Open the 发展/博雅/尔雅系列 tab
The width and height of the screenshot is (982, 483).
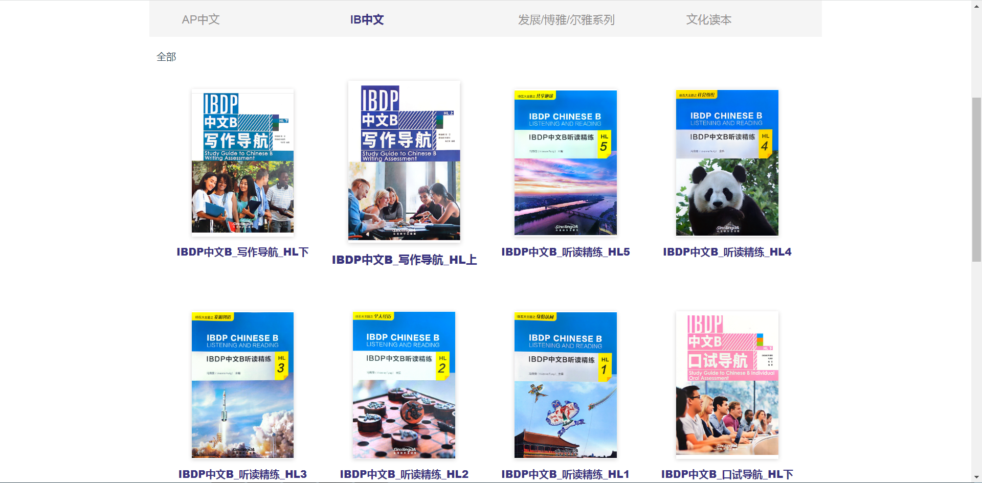tap(567, 19)
